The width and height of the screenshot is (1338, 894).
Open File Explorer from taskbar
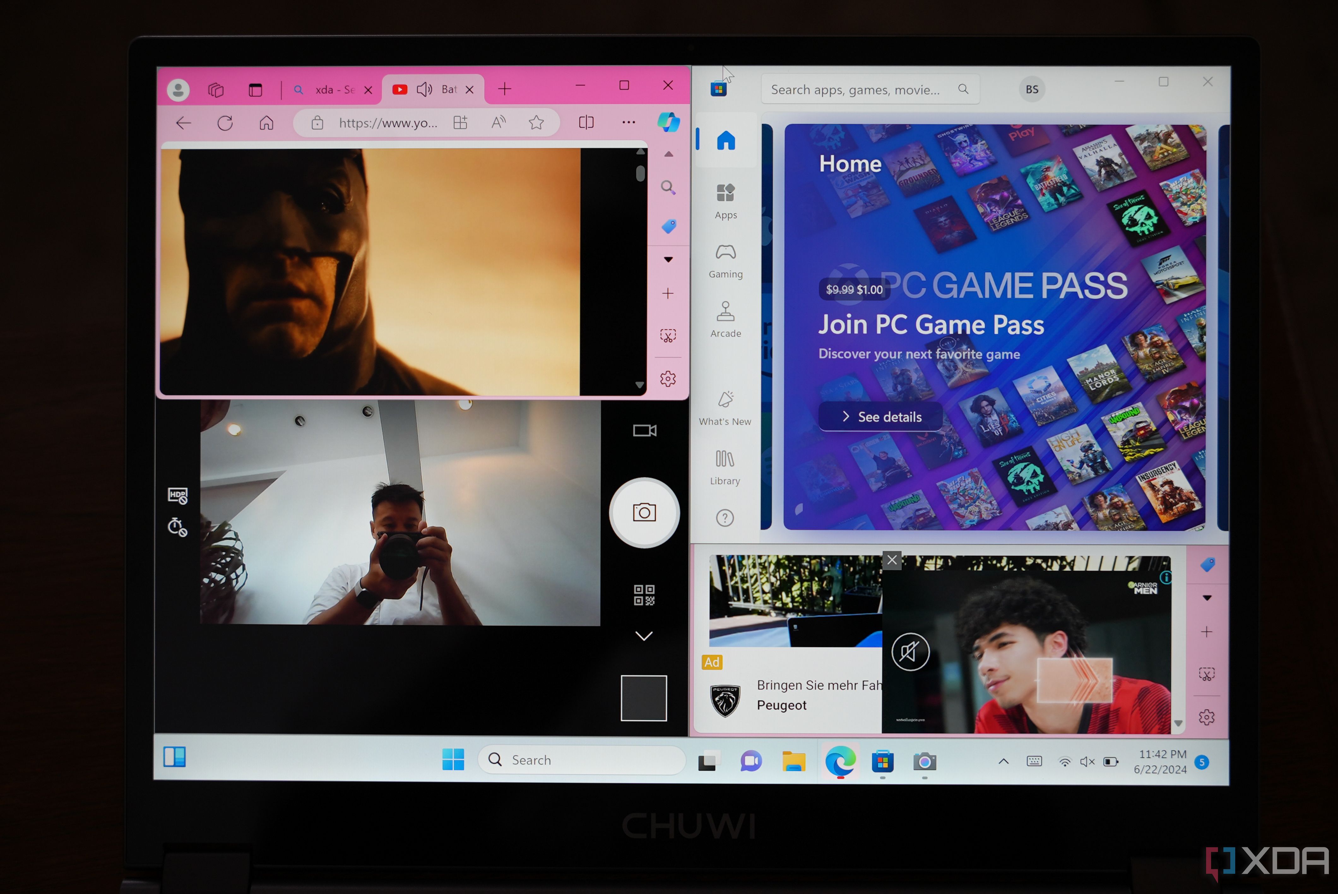794,761
